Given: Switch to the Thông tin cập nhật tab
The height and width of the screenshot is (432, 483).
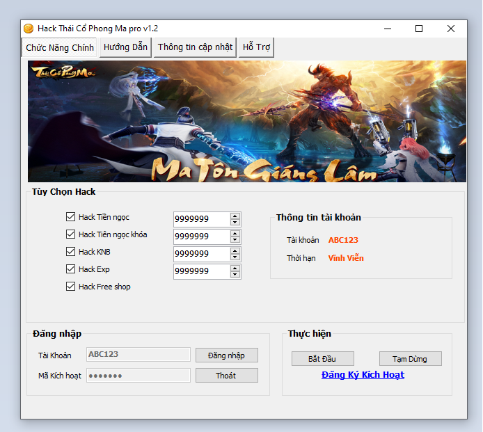Looking at the screenshot, I should (x=195, y=47).
